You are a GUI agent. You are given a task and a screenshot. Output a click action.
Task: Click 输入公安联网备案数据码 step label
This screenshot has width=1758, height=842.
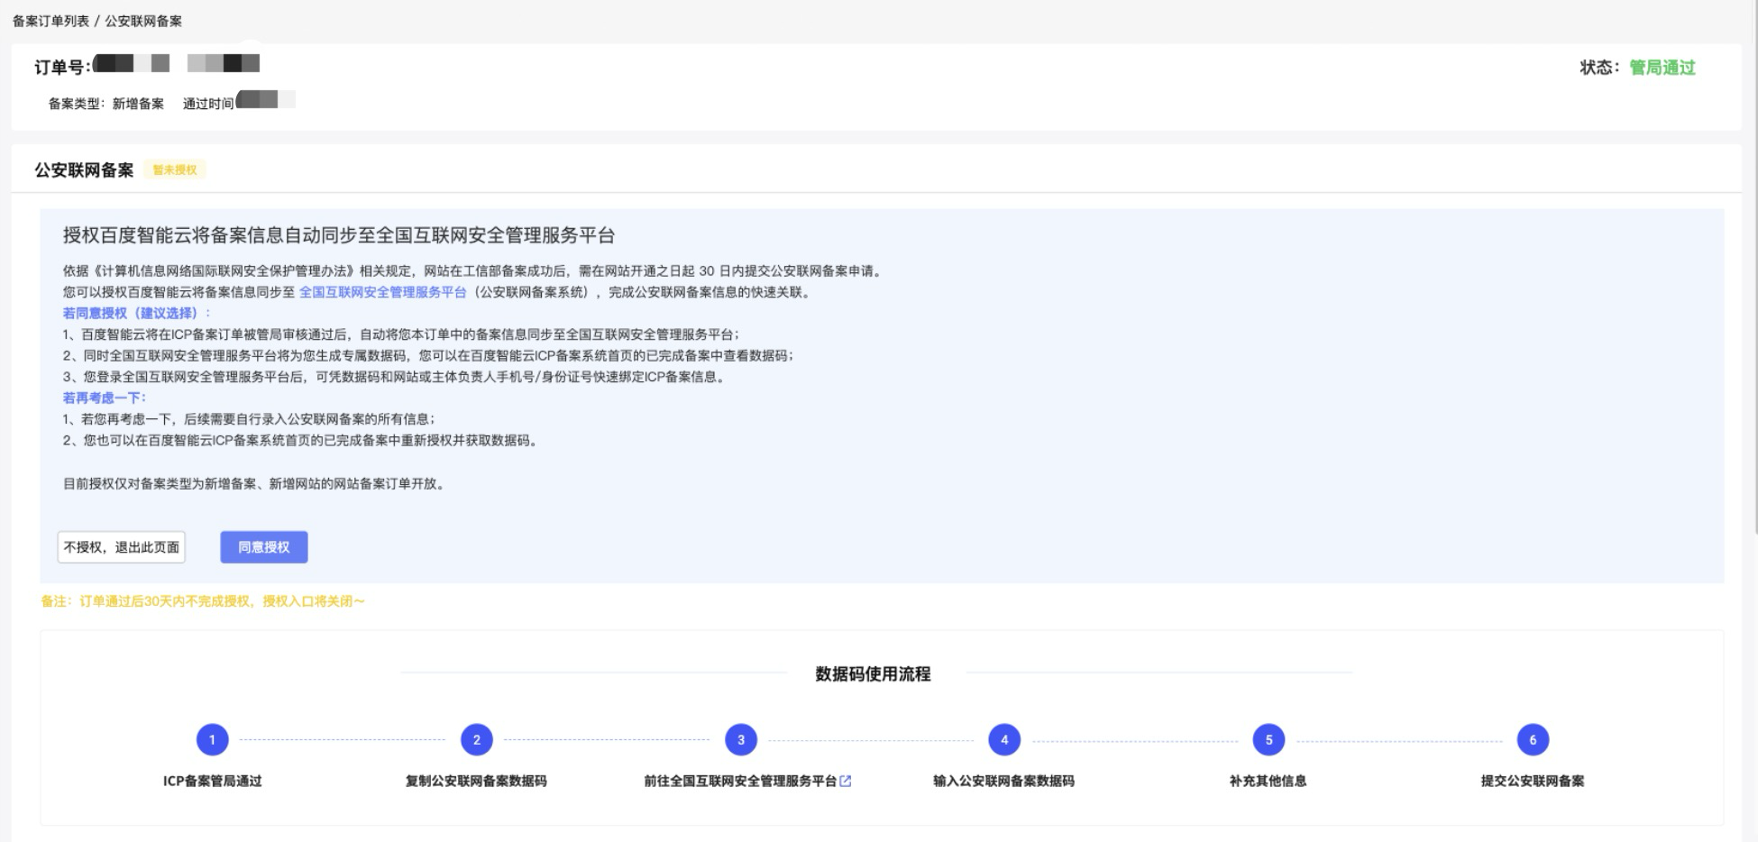1003,782
